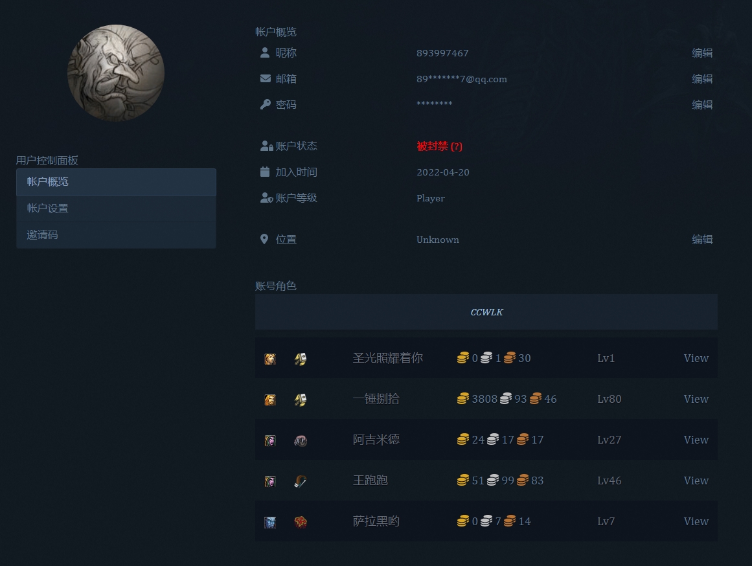Click the location pin icon beside 位置
Image resolution: width=752 pixels, height=566 pixels.
tap(264, 238)
